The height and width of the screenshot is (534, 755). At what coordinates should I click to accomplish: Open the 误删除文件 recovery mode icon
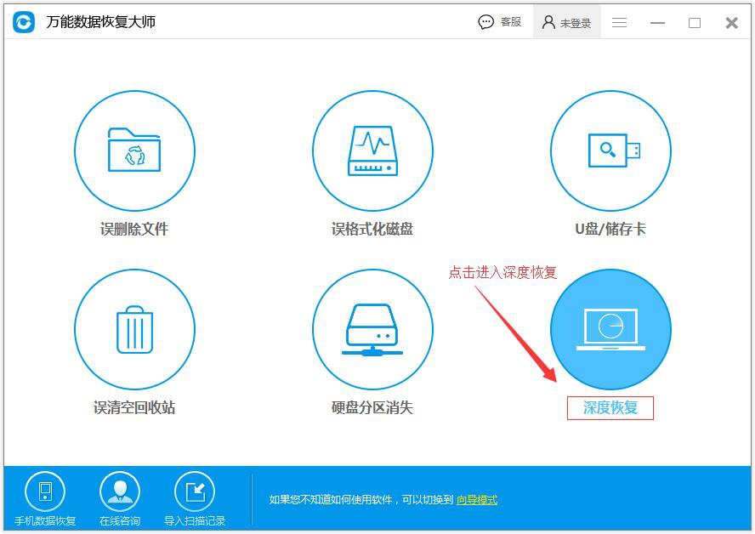pyautogui.click(x=135, y=151)
